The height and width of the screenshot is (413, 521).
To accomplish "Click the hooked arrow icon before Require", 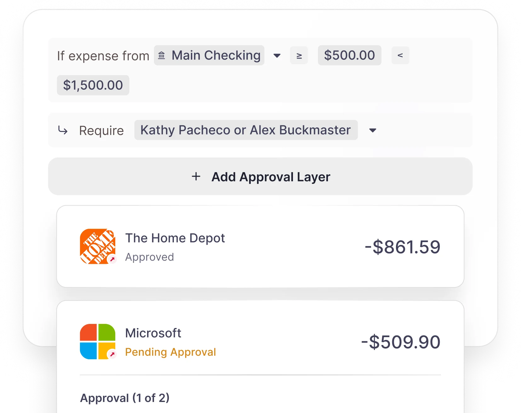I will tap(63, 130).
